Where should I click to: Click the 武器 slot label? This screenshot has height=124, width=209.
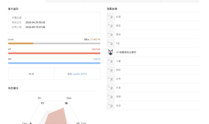tap(118, 17)
